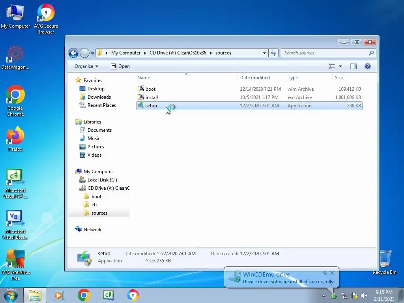
Task: Open boot folder in navigation tree
Action: pos(96,196)
